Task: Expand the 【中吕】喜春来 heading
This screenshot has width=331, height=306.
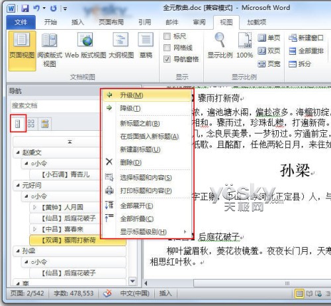Action: pyautogui.click(x=34, y=229)
